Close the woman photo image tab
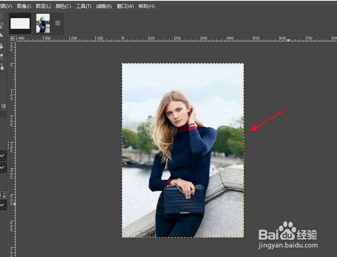The image size is (337, 257). tap(58, 23)
